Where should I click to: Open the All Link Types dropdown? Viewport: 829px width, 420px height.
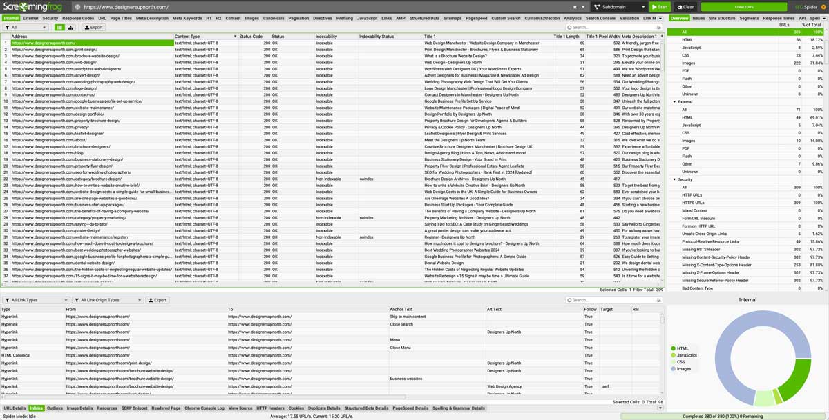(x=37, y=300)
